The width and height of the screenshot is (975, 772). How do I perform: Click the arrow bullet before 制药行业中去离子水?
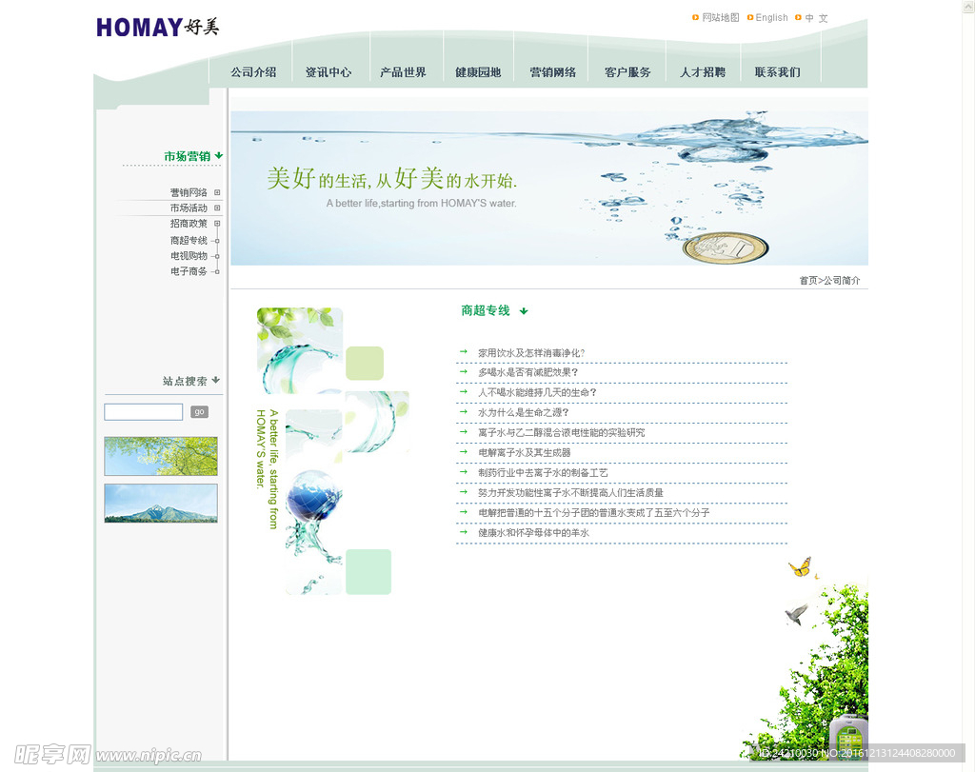pyautogui.click(x=464, y=472)
